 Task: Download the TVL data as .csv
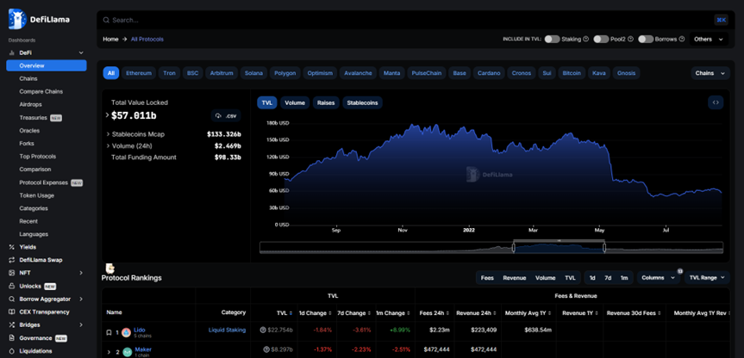pos(226,116)
